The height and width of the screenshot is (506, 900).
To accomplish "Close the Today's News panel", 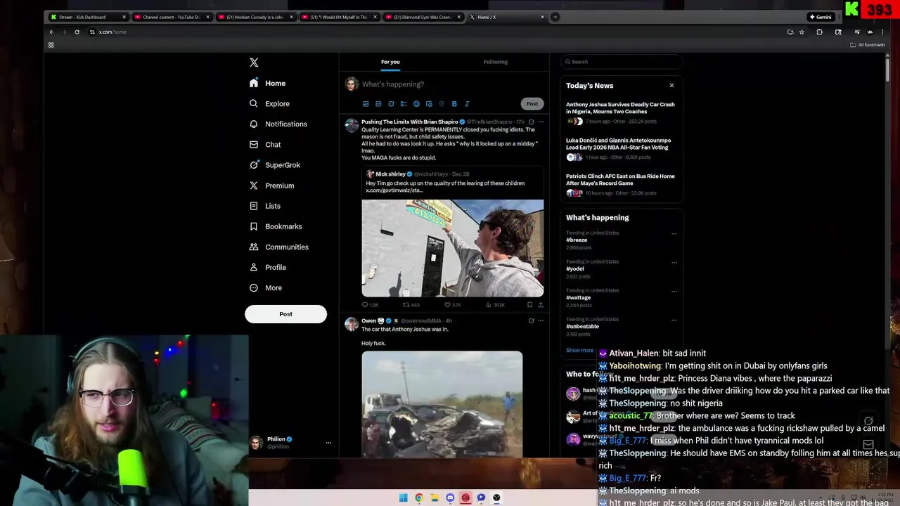I will 671,86.
